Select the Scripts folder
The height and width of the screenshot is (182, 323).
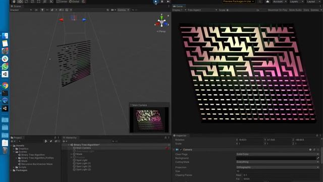[x=22, y=167]
